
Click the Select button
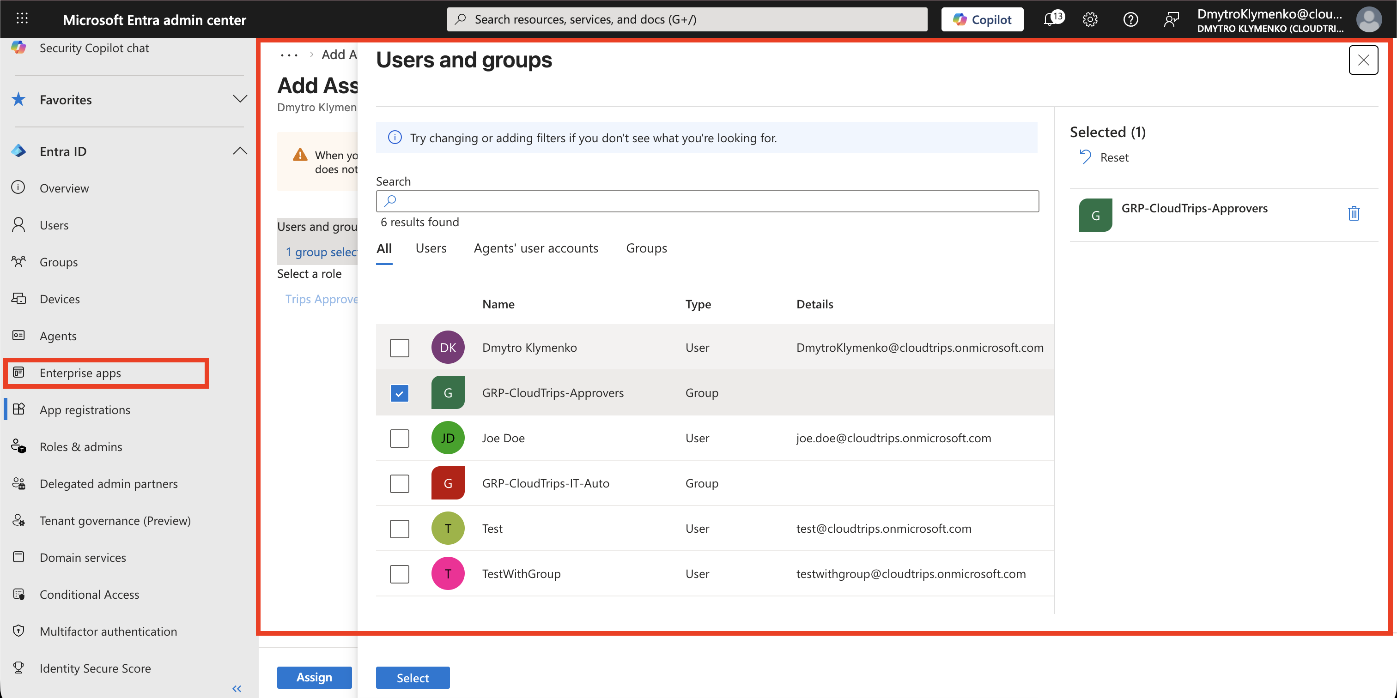pos(412,677)
